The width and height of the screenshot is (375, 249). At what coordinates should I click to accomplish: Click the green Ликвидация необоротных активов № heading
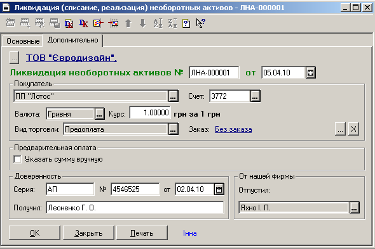coord(97,72)
